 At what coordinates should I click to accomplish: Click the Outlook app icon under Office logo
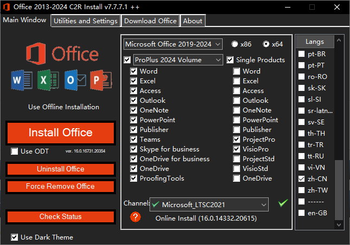coord(75,80)
